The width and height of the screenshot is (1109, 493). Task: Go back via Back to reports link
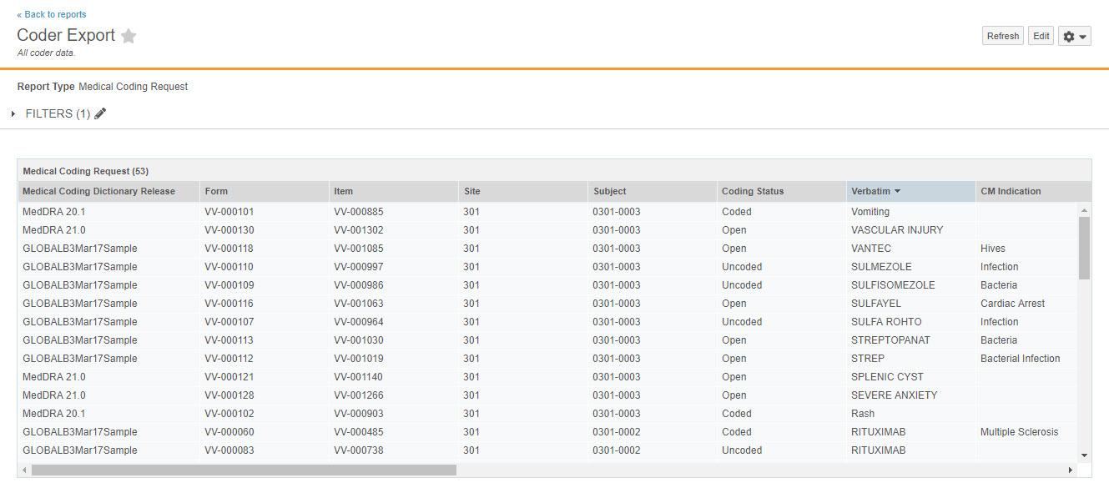[51, 14]
